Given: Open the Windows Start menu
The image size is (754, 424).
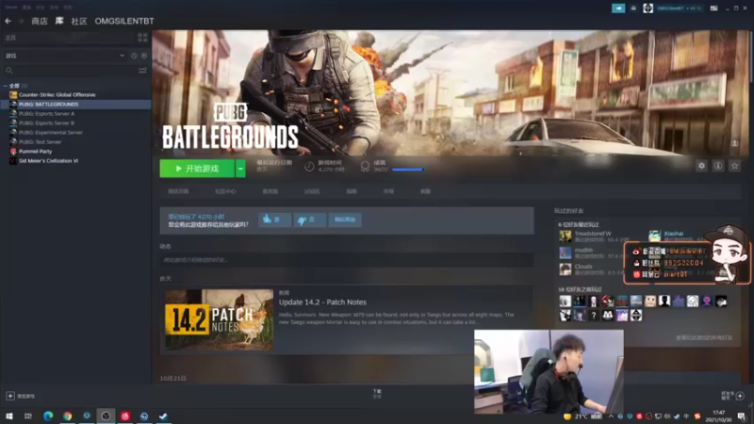Looking at the screenshot, I should pyautogui.click(x=9, y=416).
